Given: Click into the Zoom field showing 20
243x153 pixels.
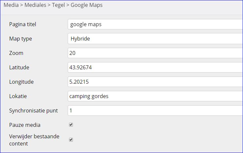Looking at the screenshot, I should [155, 53].
